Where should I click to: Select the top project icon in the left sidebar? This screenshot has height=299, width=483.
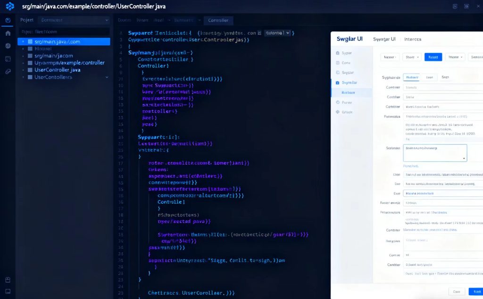tap(8, 20)
